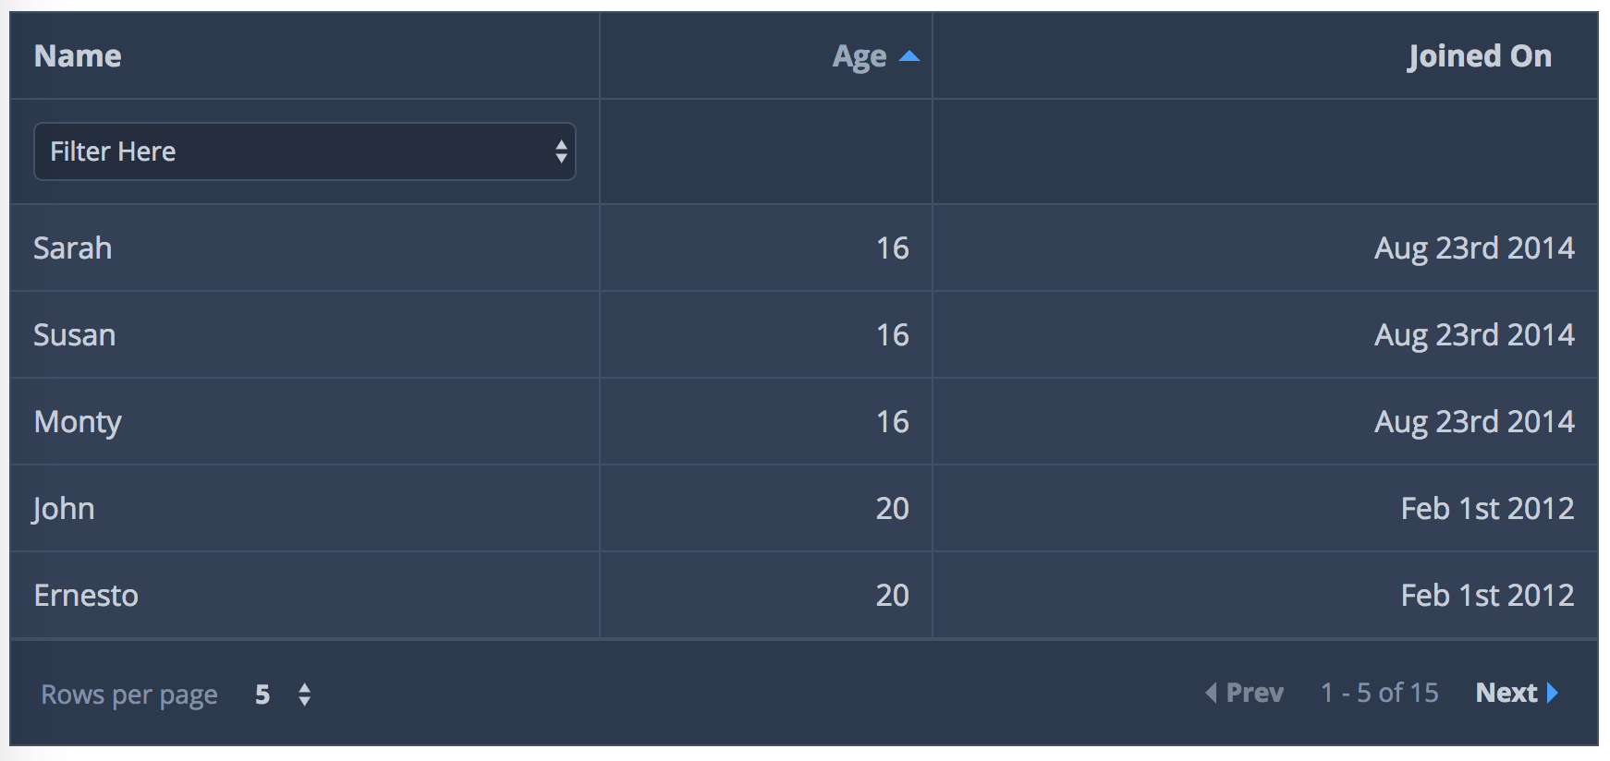Screen dimensions: 1610x761
Task: Click the Rows per page label
Action: (x=129, y=695)
